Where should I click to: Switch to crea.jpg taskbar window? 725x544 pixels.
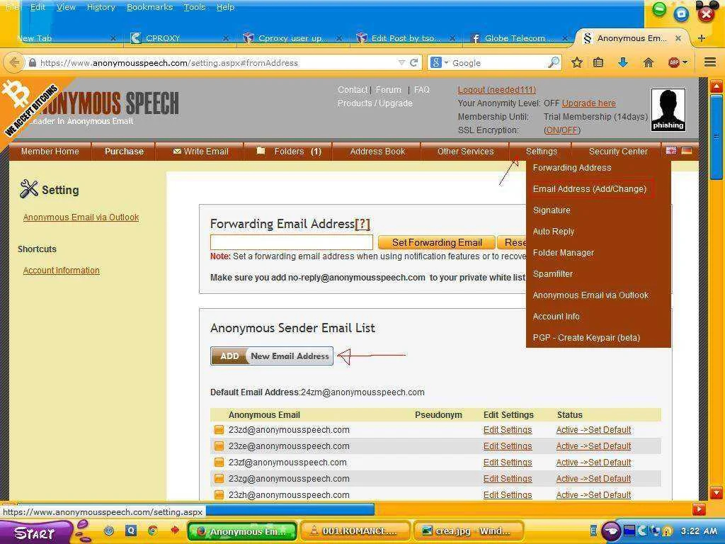point(467,531)
